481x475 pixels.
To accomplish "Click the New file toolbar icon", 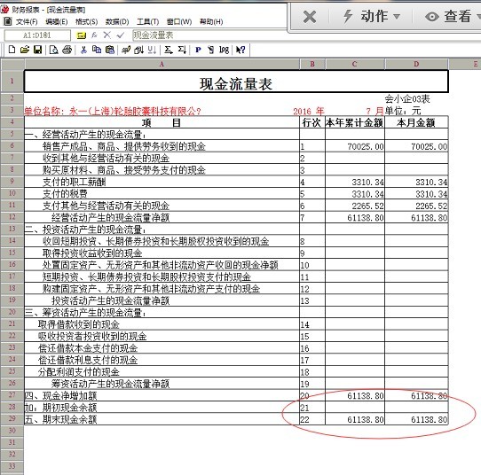I will tap(12, 50).
